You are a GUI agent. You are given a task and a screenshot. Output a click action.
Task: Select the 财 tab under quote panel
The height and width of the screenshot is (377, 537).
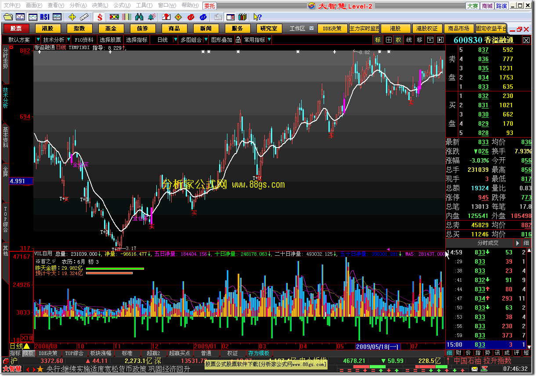click(458, 353)
